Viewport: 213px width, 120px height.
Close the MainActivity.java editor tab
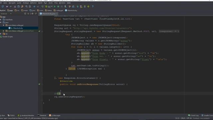[57, 14]
